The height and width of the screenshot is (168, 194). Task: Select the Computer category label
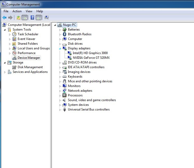(x=75, y=39)
